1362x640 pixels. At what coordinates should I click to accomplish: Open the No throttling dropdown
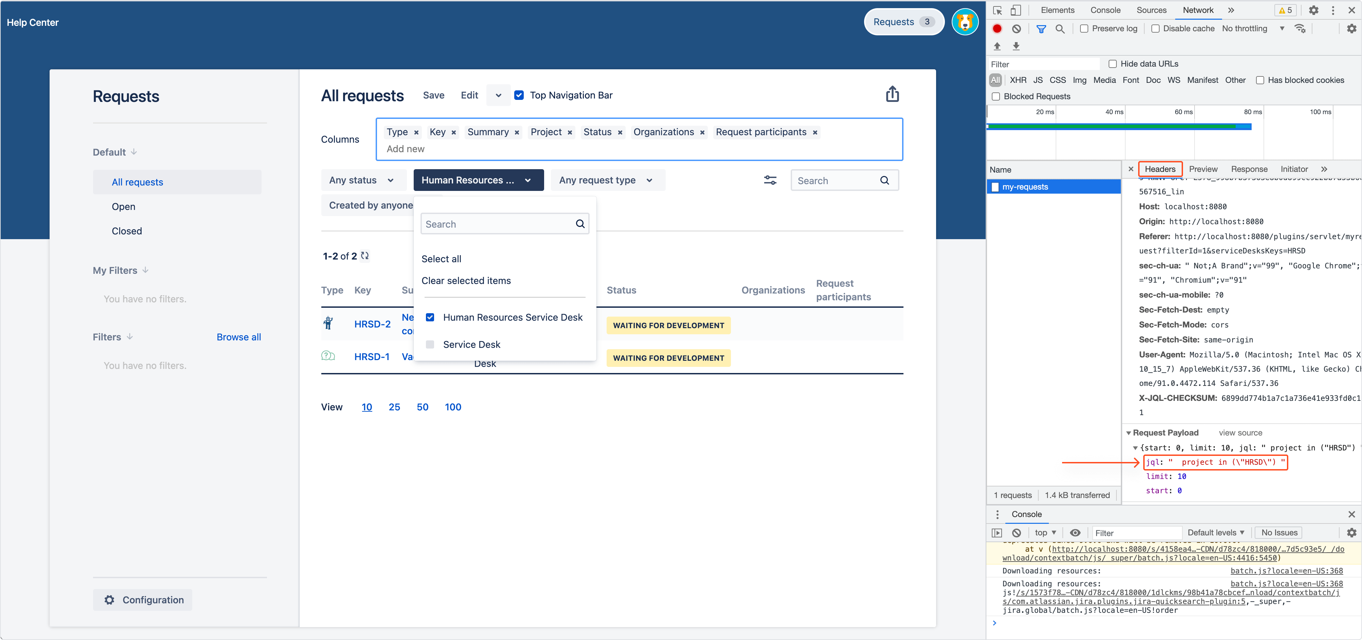coord(1252,29)
